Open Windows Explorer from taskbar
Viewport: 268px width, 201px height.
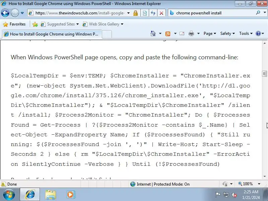pyautogui.click(x=51, y=195)
